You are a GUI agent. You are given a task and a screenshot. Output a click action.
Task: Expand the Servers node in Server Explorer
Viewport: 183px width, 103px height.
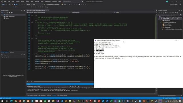(2, 18)
